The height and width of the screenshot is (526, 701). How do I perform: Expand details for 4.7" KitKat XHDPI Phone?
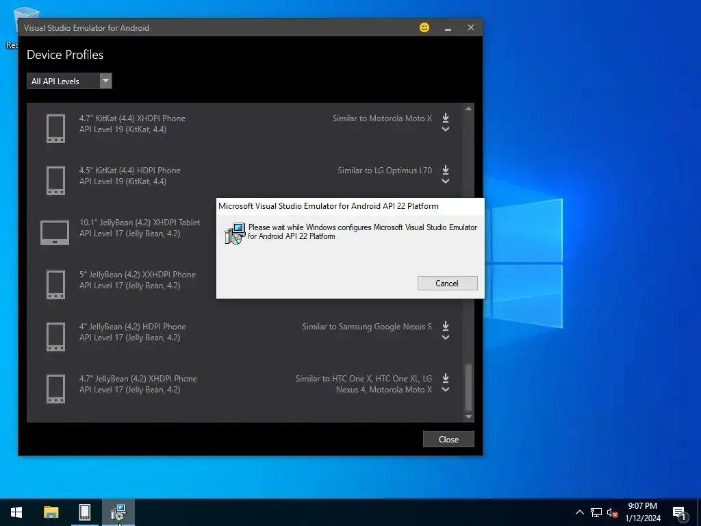click(x=445, y=129)
